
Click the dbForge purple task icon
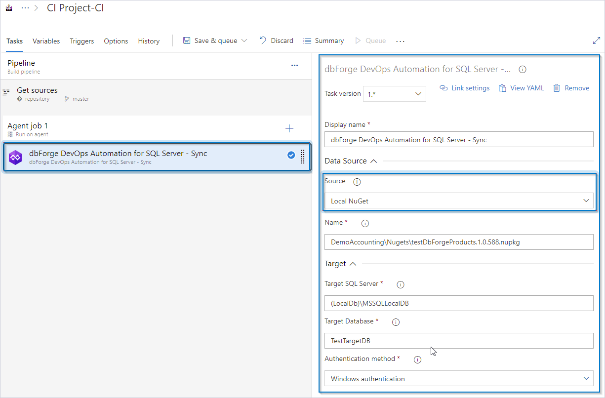16,158
